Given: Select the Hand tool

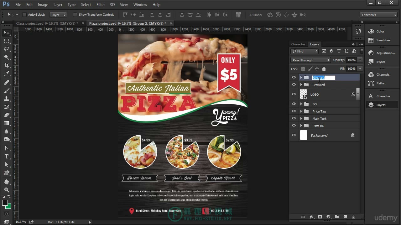Looking at the screenshot, I should (x=7, y=182).
